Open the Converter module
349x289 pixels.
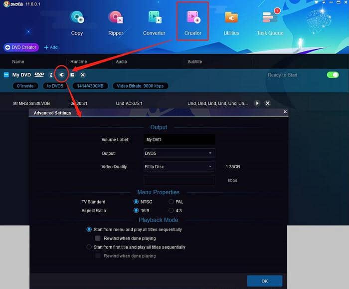154,23
